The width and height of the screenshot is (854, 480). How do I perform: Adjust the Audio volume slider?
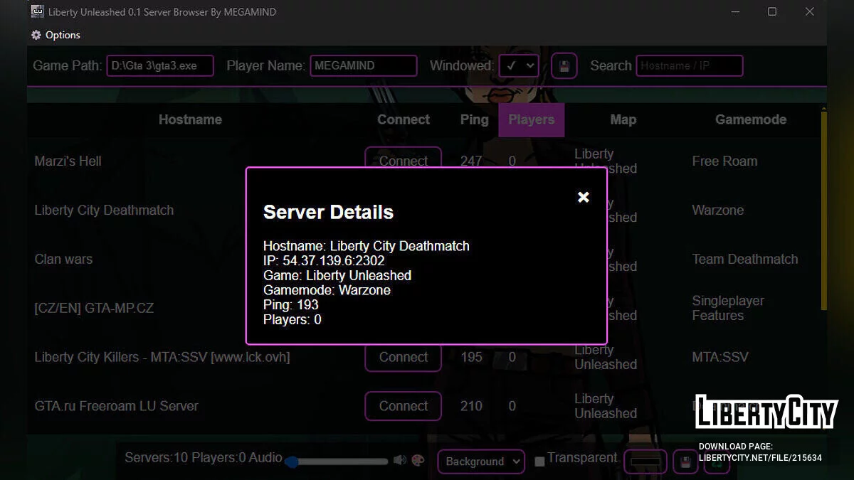coord(337,462)
